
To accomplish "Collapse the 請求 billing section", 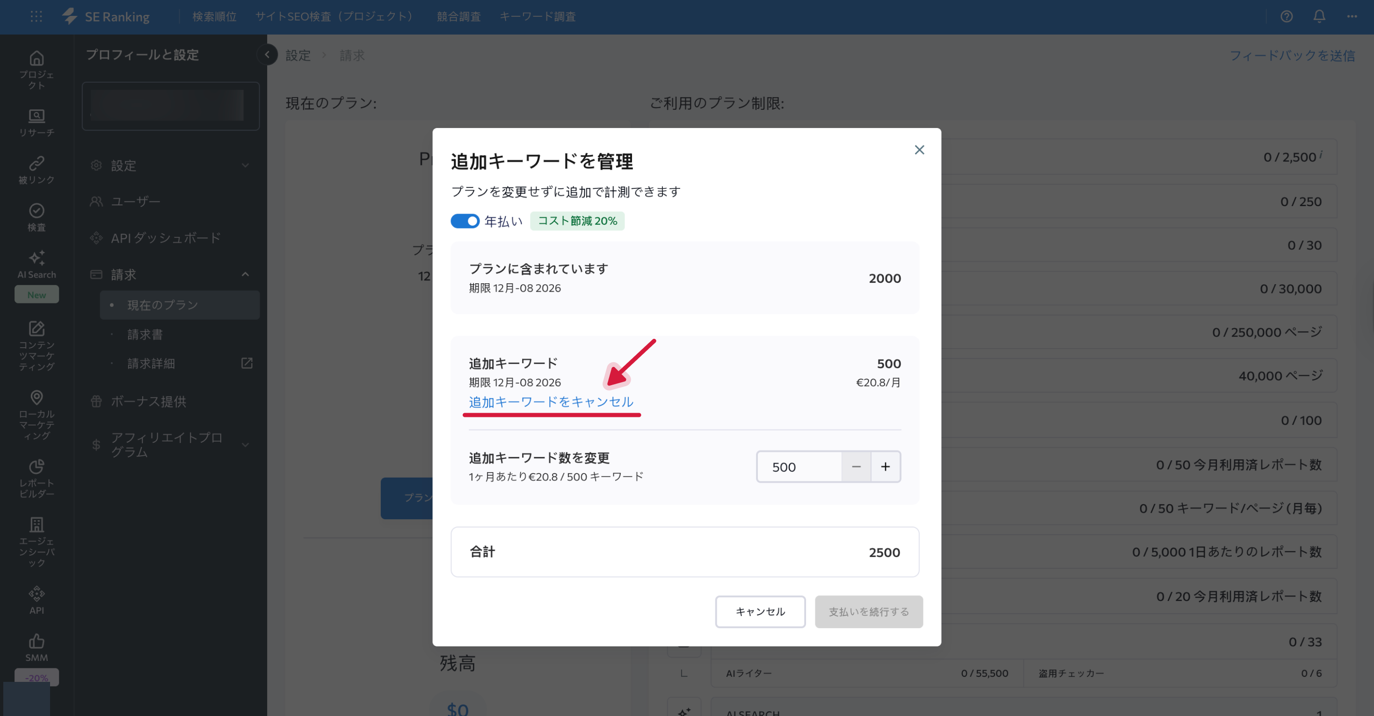I will point(245,274).
